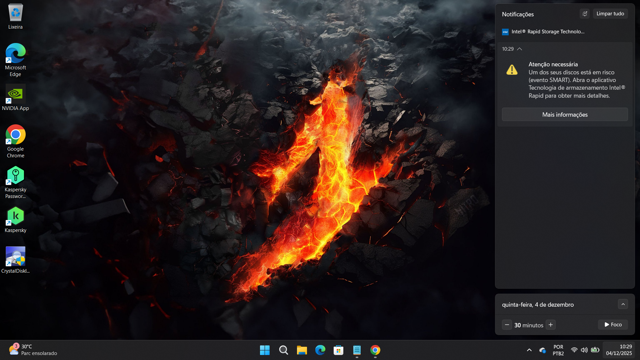The image size is (640, 360).
Task: Increase focus minutes with plus button
Action: pyautogui.click(x=551, y=325)
